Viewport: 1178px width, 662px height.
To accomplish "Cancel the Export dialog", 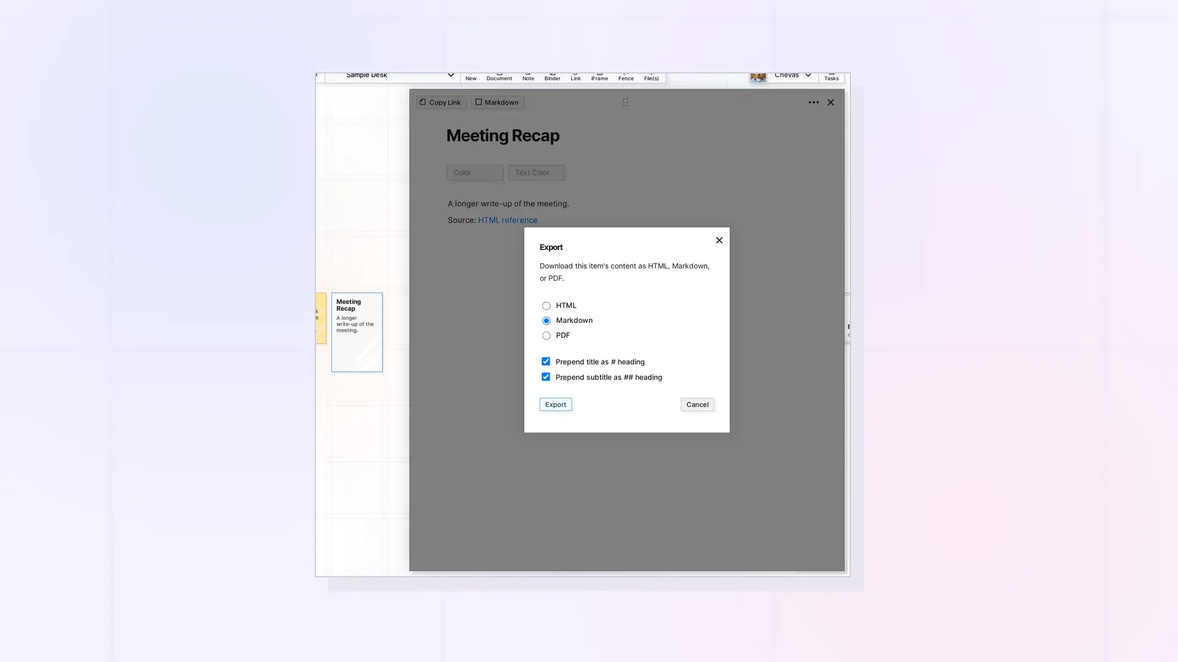I will coord(697,405).
